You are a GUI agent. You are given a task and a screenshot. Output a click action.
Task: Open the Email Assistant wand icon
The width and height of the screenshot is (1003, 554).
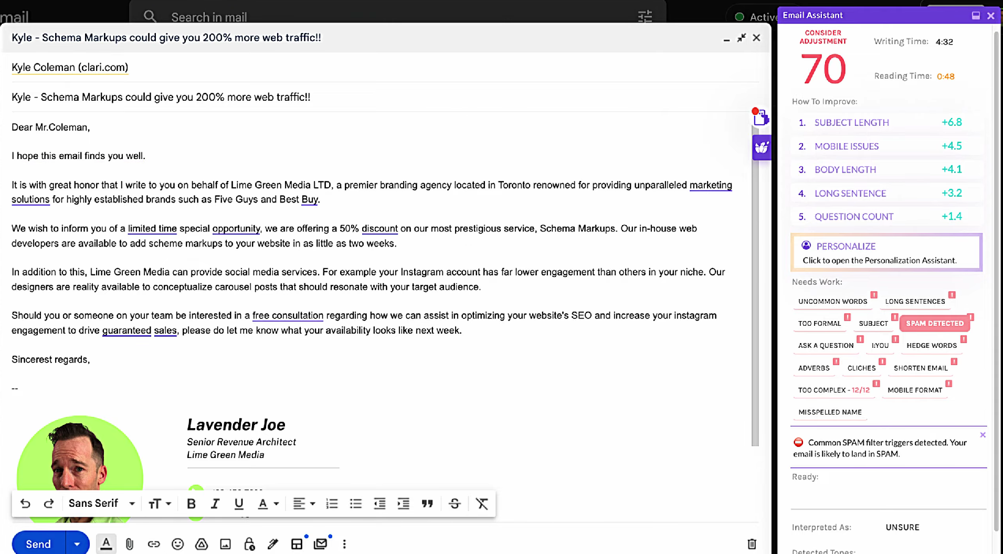point(762,147)
